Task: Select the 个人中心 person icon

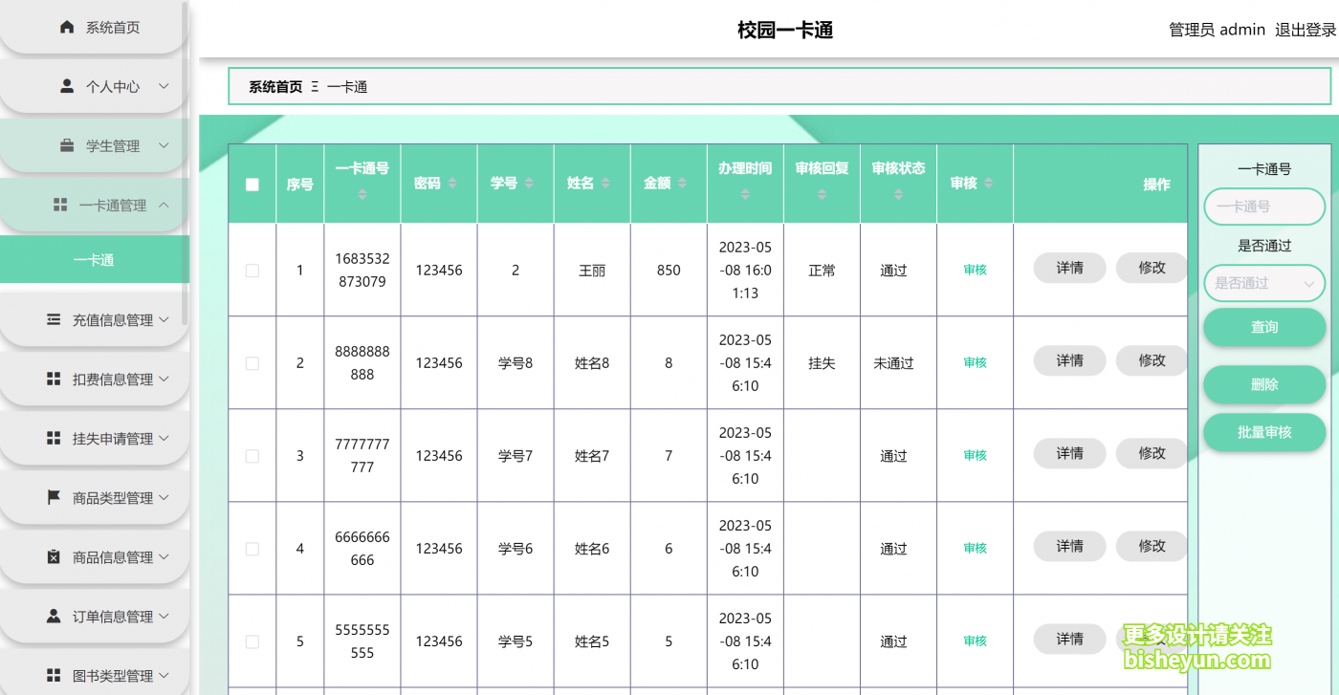Action: [66, 86]
